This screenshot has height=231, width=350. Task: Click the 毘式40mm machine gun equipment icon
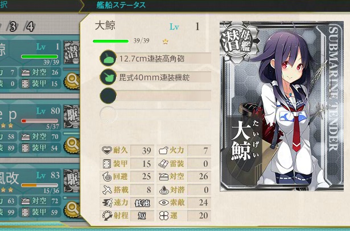pos(108,77)
